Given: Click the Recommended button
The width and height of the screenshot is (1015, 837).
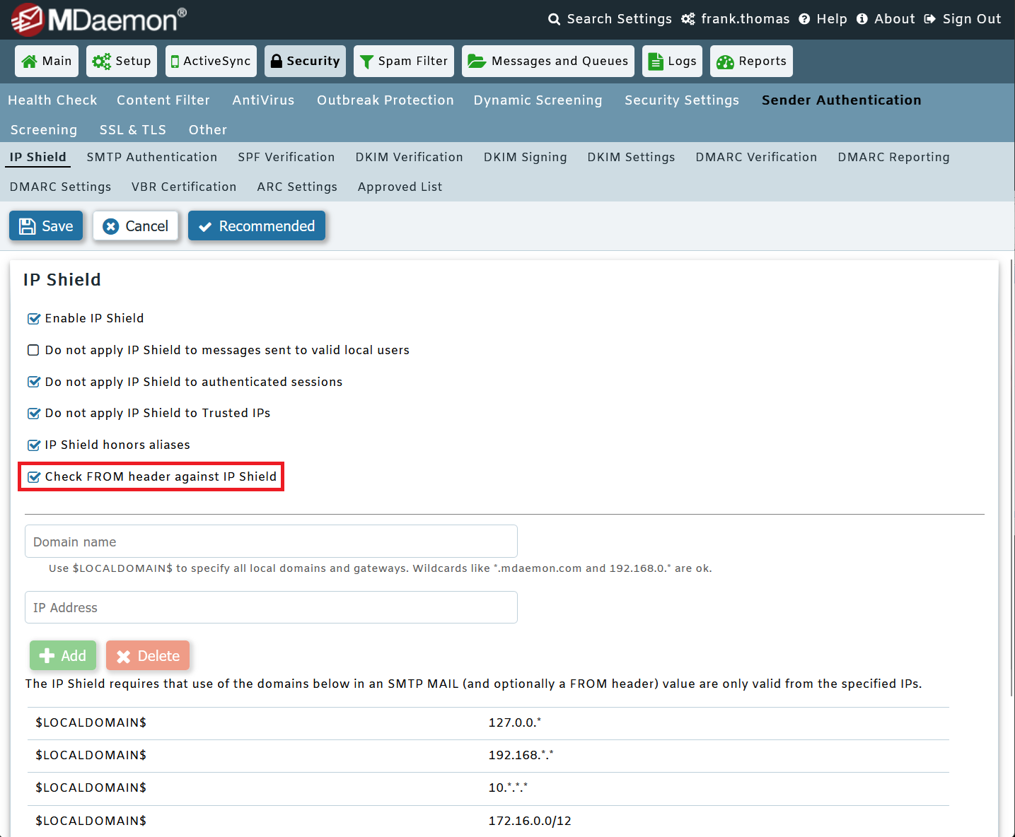Looking at the screenshot, I should tap(257, 226).
